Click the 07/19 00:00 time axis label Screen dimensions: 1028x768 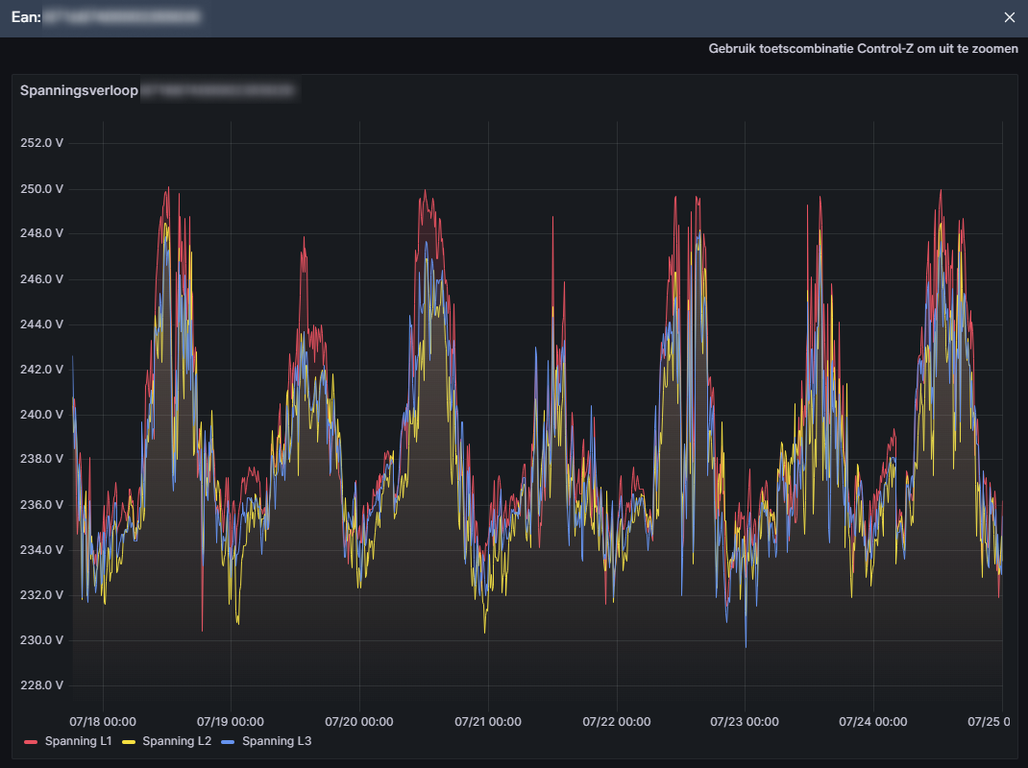pos(231,721)
